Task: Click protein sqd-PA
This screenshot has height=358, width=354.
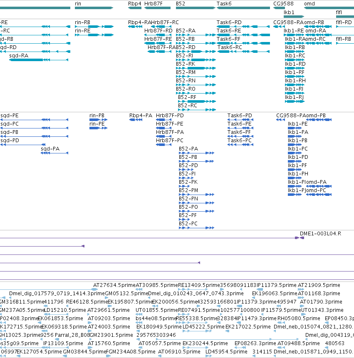Action: (x=54, y=153)
